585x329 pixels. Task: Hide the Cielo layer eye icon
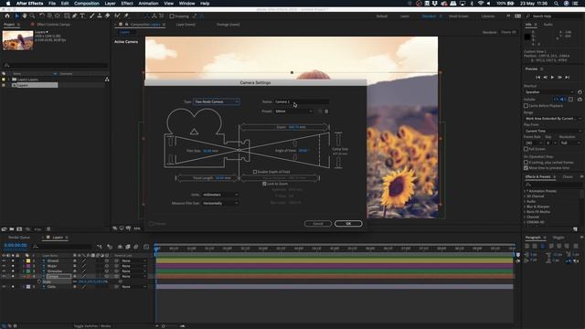pos(4,286)
